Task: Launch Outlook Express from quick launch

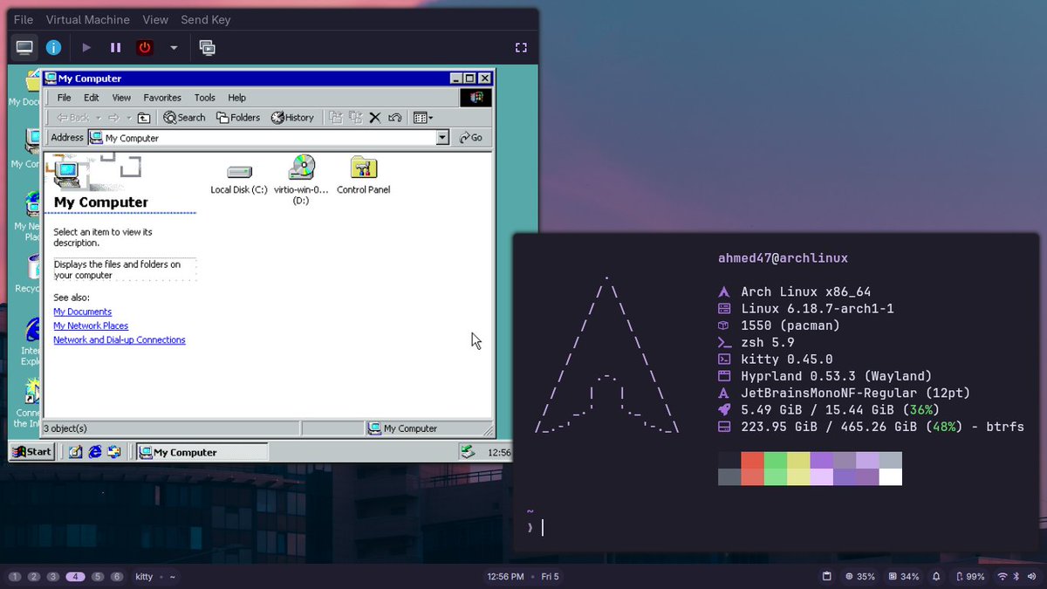Action: pos(113,452)
